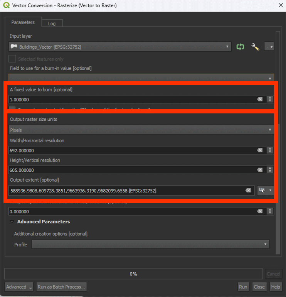
Task: Select the Parameters tab
Action: pyautogui.click(x=23, y=22)
